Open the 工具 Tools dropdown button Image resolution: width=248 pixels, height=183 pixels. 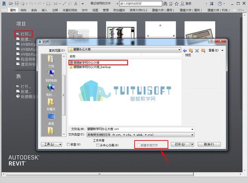(x=52, y=144)
